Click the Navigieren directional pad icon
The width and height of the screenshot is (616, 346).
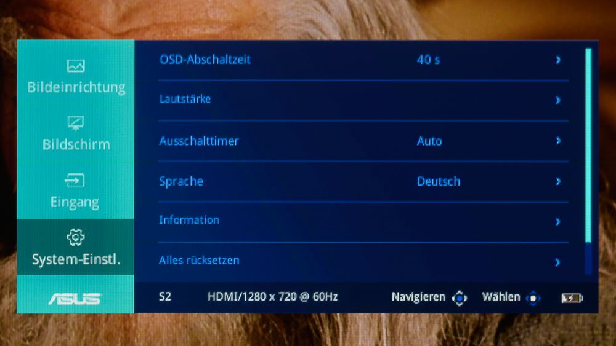[460, 298]
